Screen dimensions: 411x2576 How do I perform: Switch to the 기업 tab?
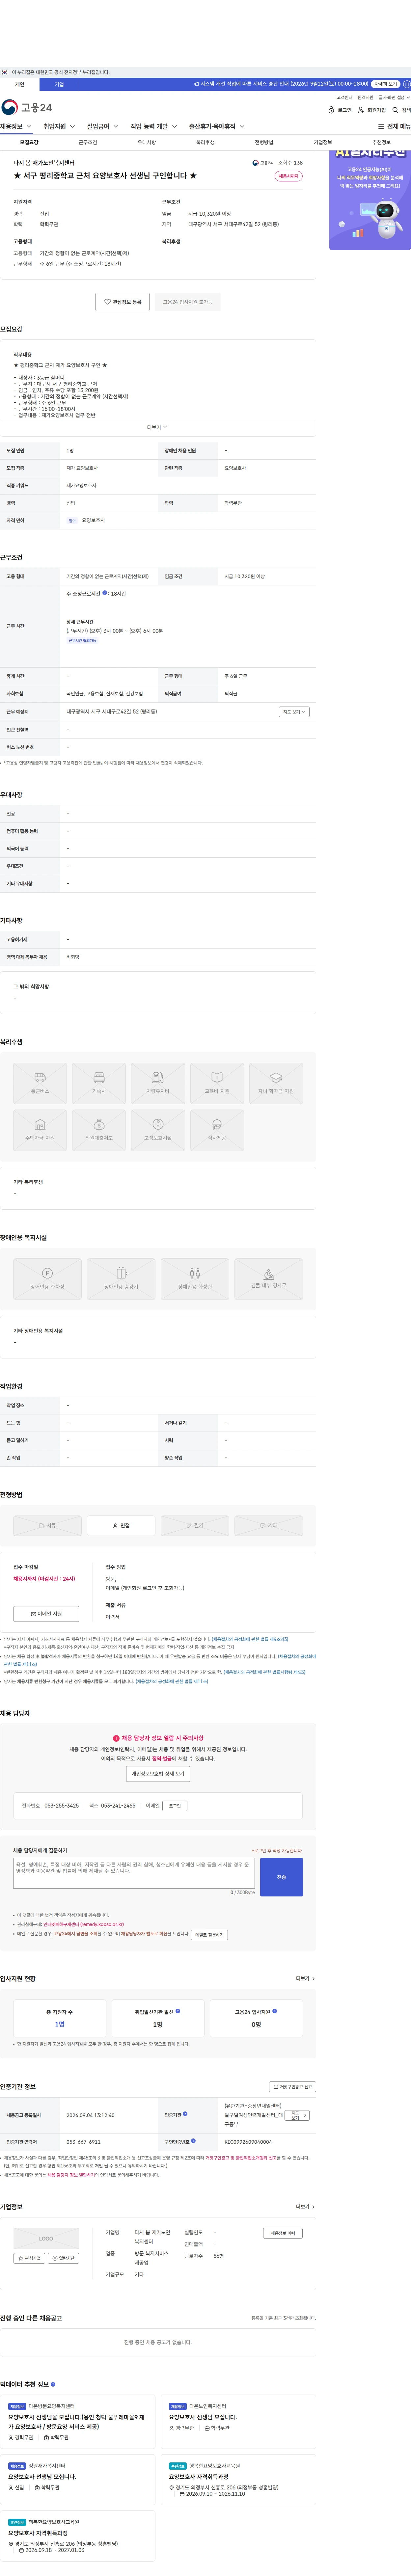pos(59,84)
